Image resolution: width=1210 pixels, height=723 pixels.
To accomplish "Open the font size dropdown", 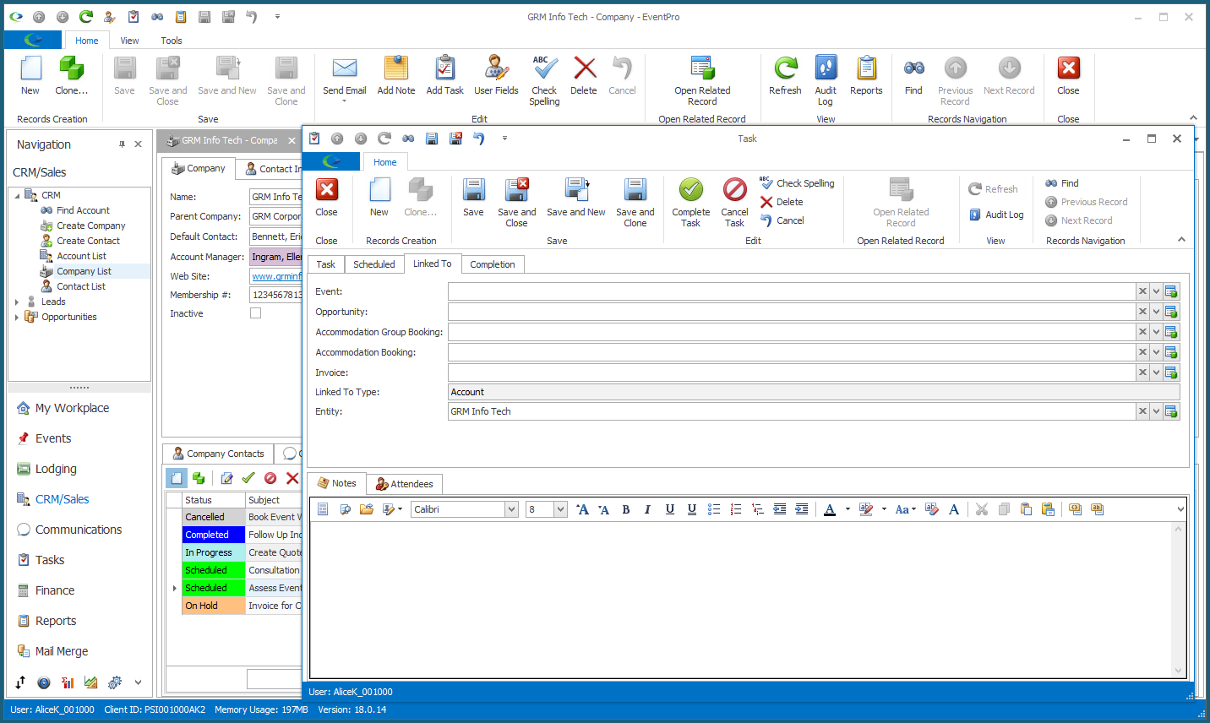I will pos(560,509).
